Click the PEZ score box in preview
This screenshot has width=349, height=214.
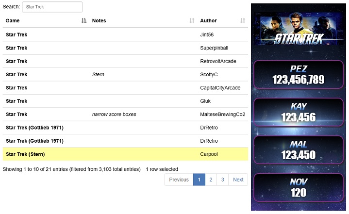coord(298,74)
